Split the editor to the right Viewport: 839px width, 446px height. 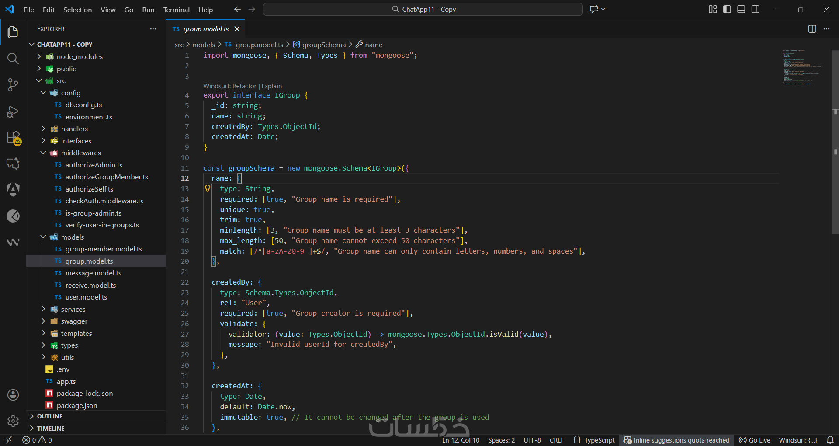(x=812, y=29)
